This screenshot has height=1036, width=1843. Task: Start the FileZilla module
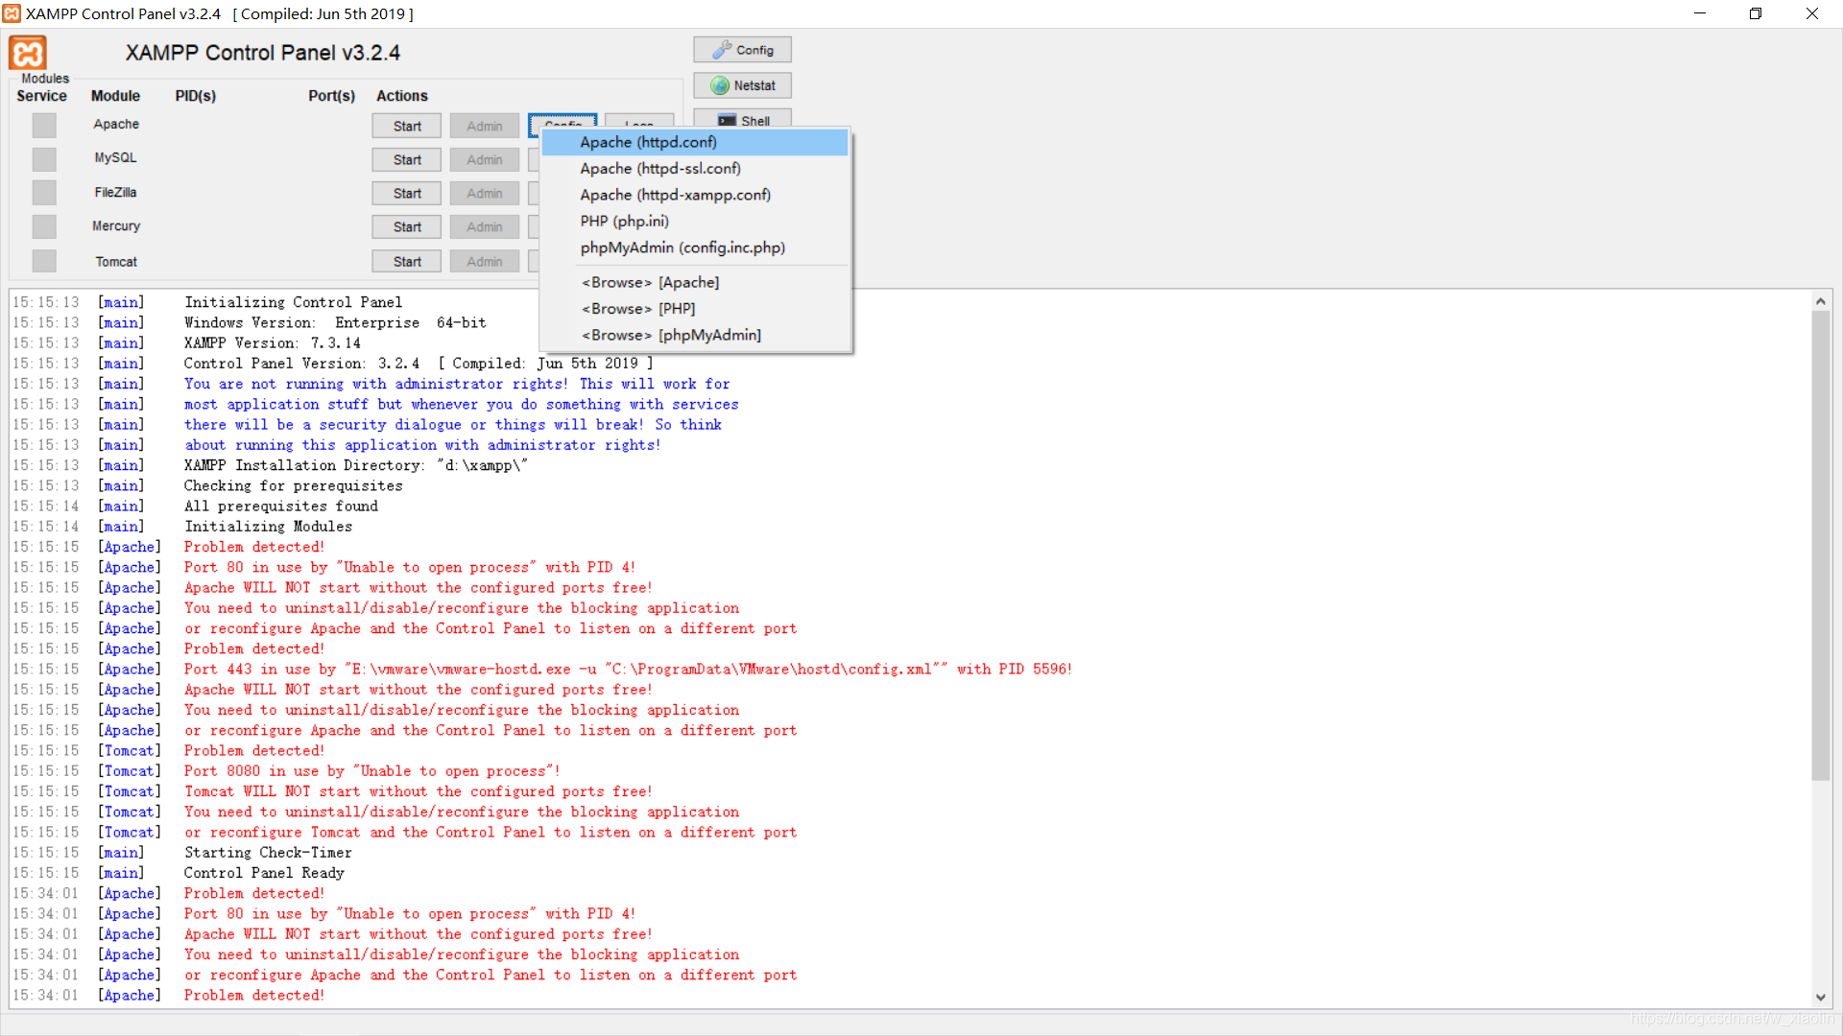click(407, 193)
